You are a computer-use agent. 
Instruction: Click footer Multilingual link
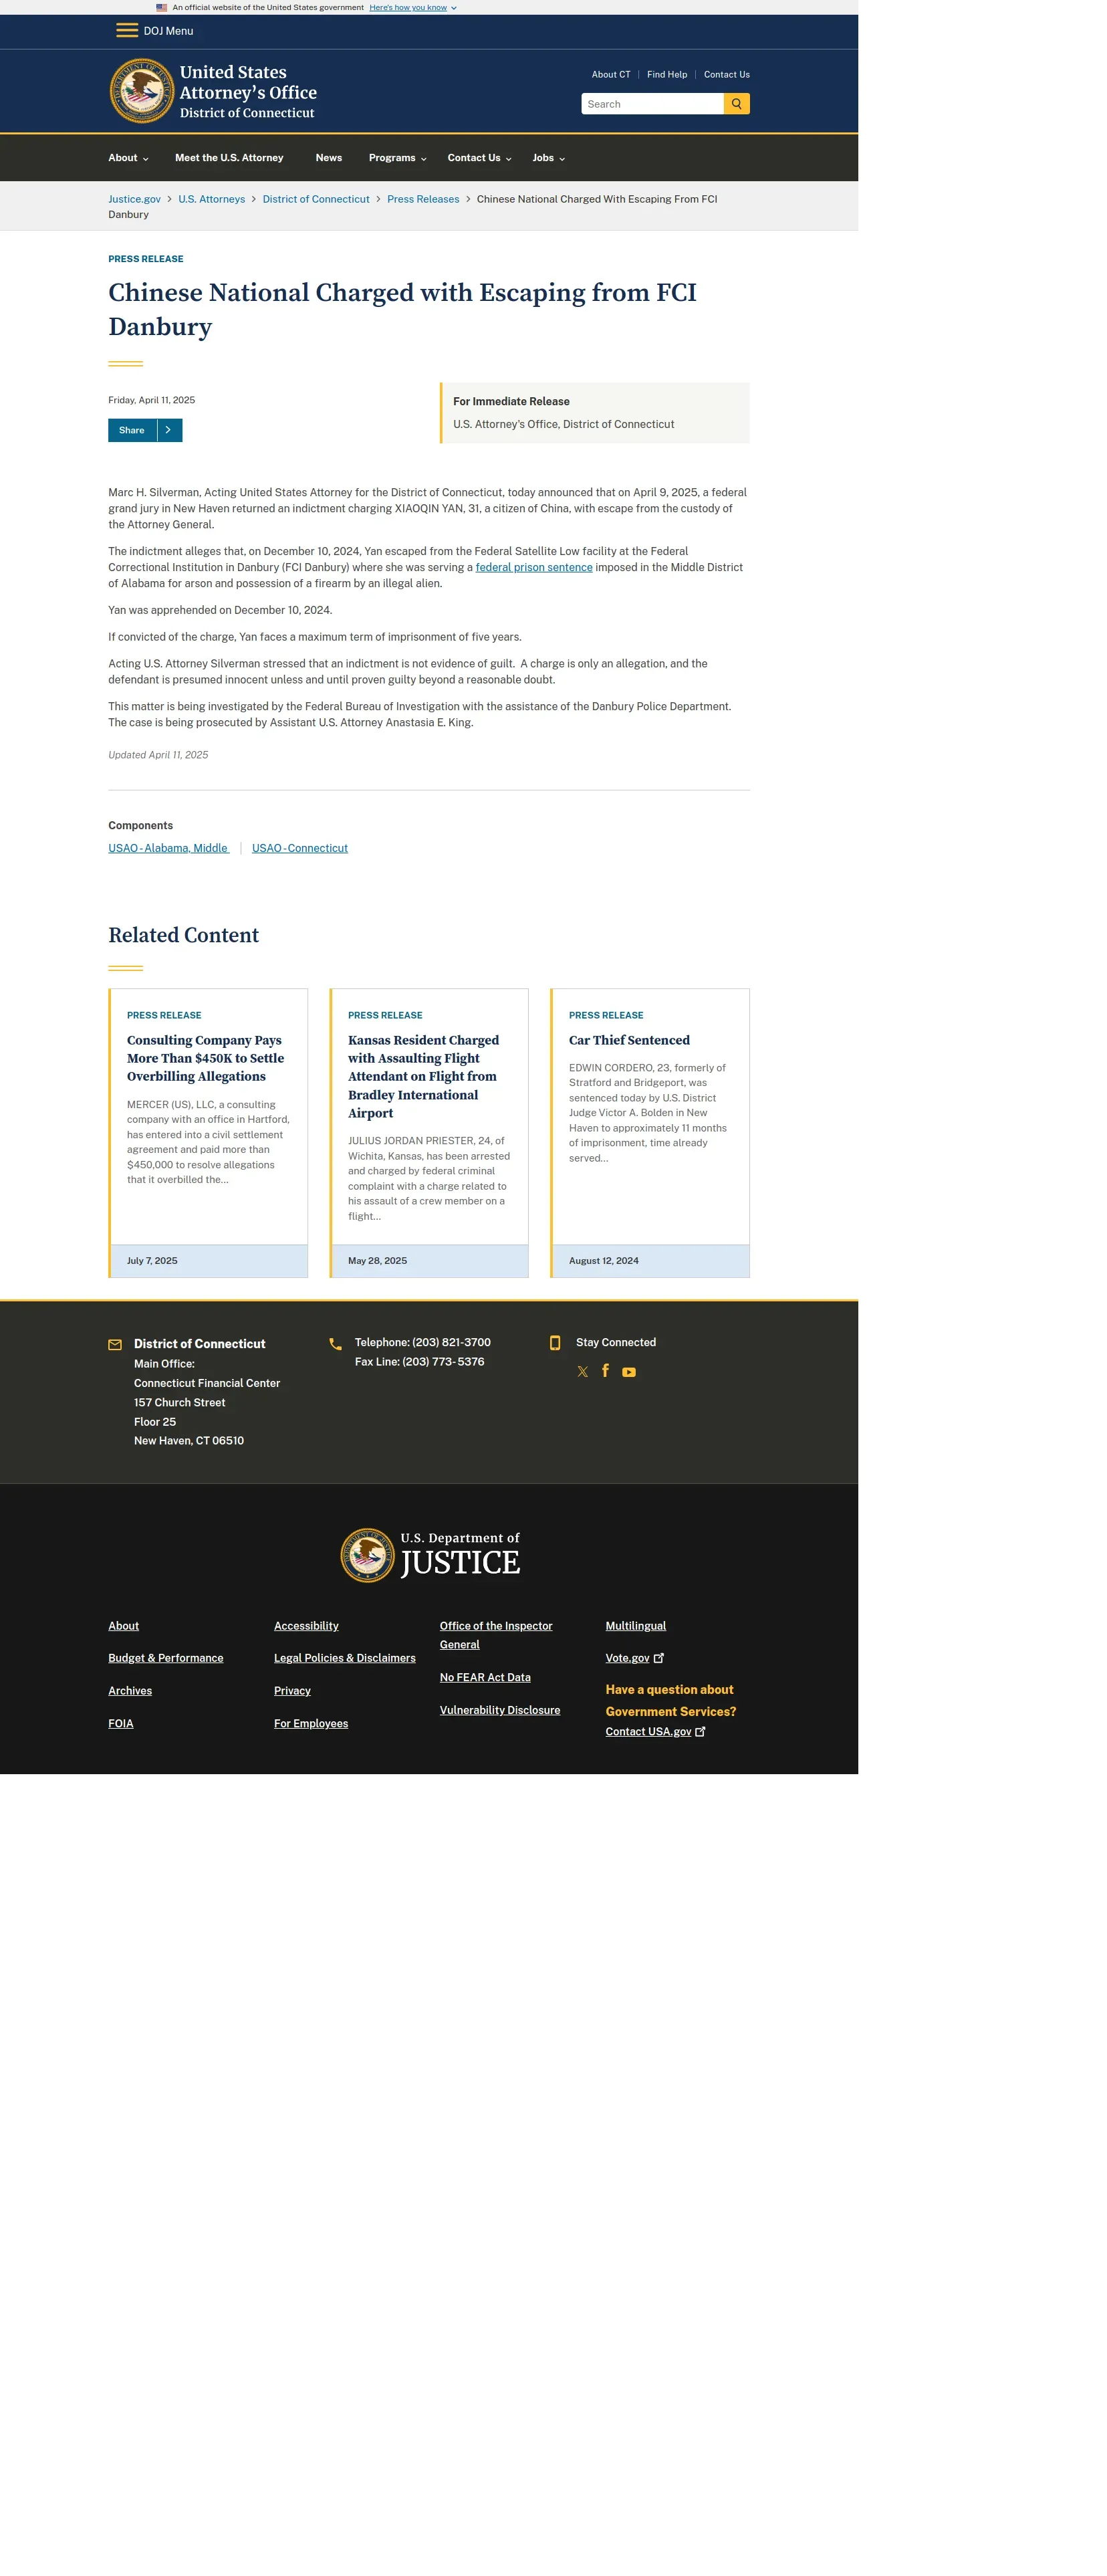[x=636, y=1626]
